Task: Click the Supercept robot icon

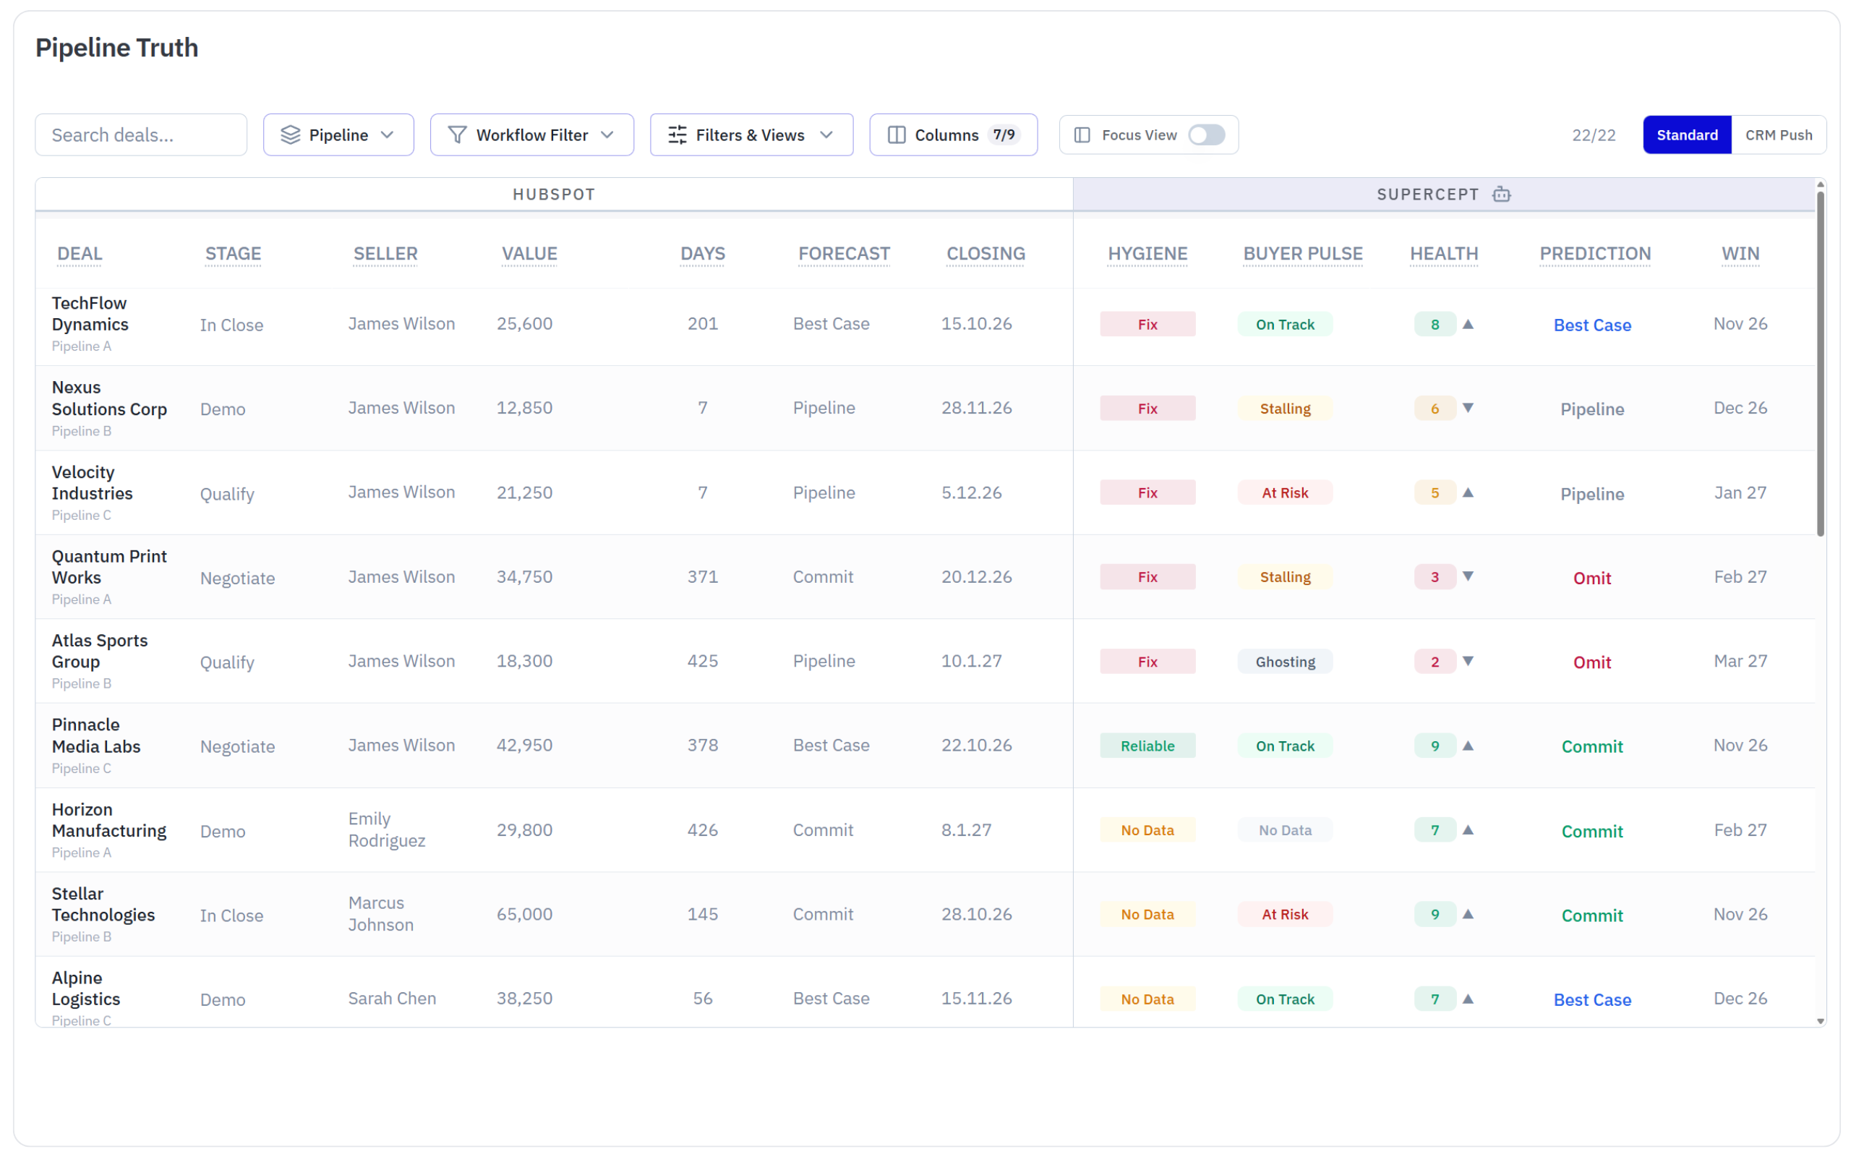Action: tap(1502, 195)
